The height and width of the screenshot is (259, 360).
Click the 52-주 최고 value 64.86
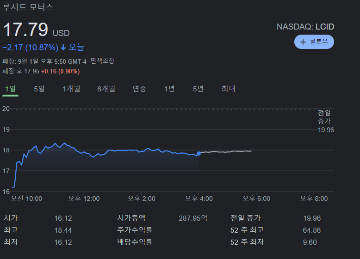pyautogui.click(x=312, y=230)
